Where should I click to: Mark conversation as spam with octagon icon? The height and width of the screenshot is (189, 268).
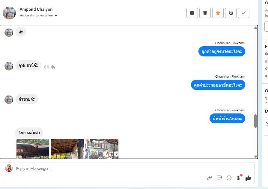coord(192,13)
